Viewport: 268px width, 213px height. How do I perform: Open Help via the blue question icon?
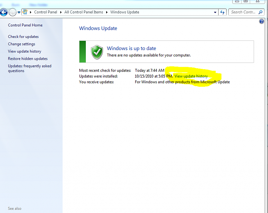point(261,21)
